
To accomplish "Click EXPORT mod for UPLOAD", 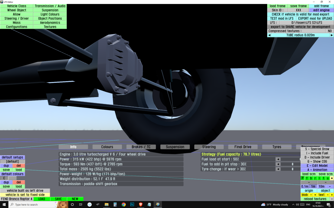I will [315, 18].
